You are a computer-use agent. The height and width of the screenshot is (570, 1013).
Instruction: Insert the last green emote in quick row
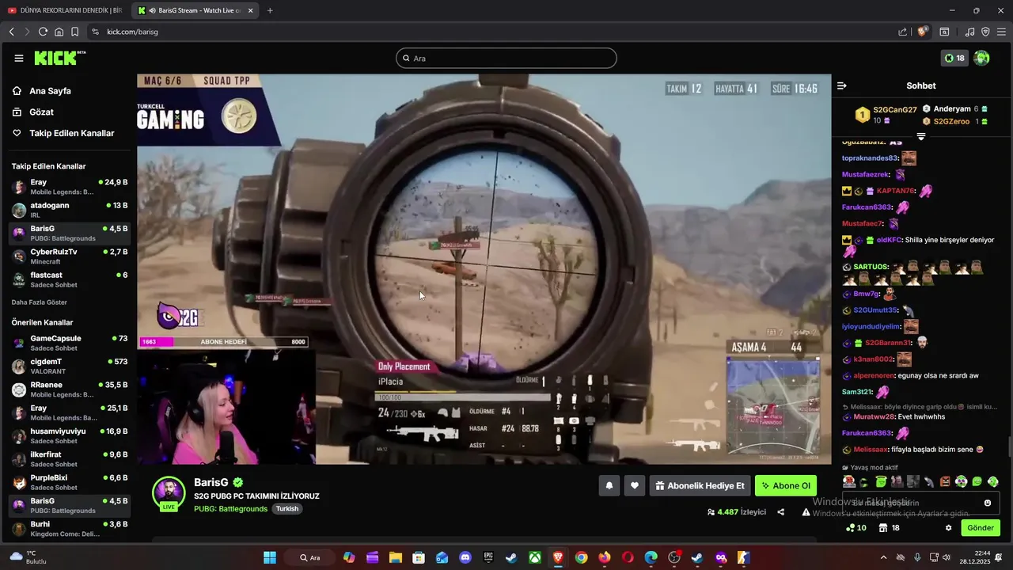(993, 481)
